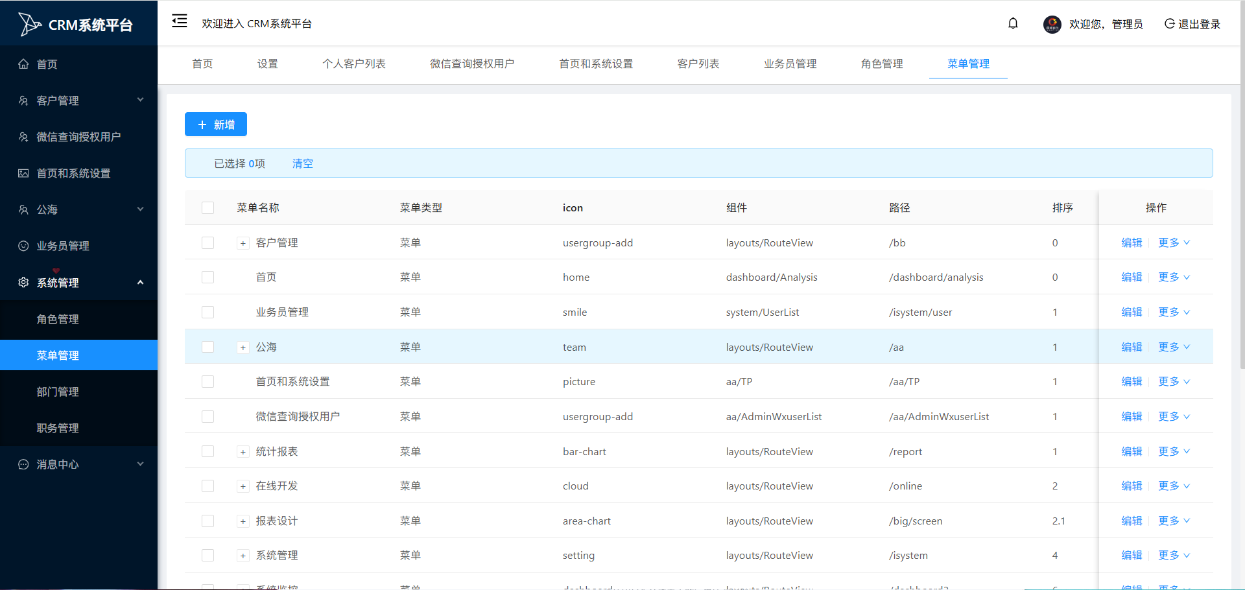Expand 报表设计 tree row
The image size is (1245, 590).
243,521
